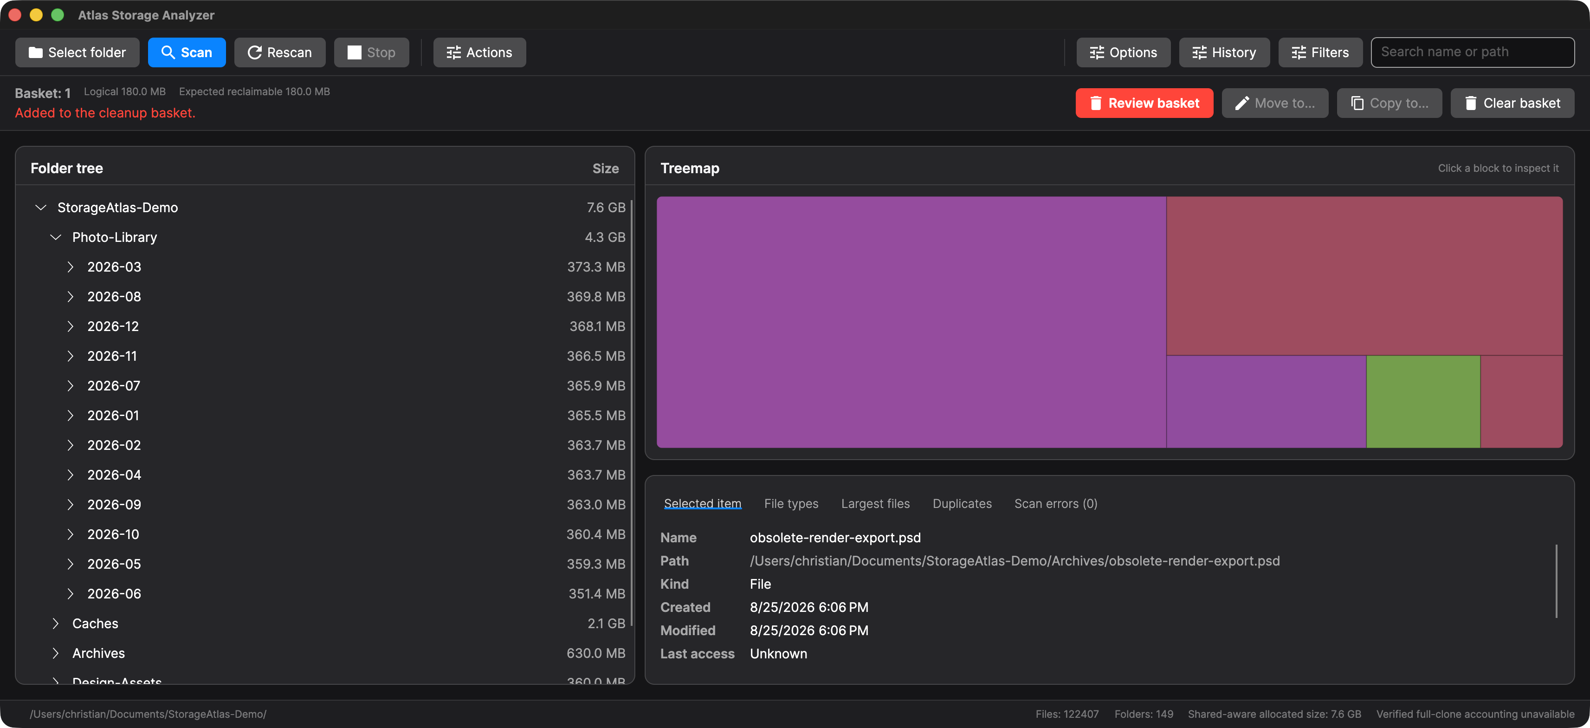The height and width of the screenshot is (728, 1590).
Task: Expand the 2026-12 folder
Action: 71,326
